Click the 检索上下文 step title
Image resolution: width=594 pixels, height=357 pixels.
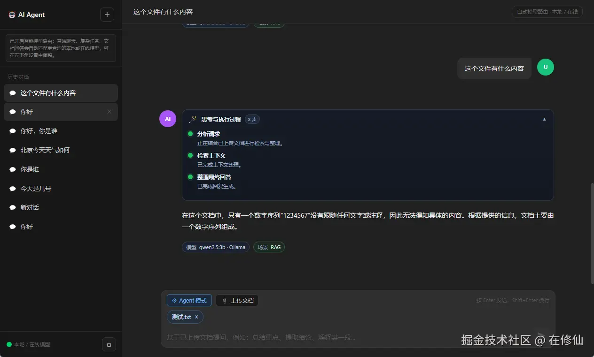[x=211, y=155]
